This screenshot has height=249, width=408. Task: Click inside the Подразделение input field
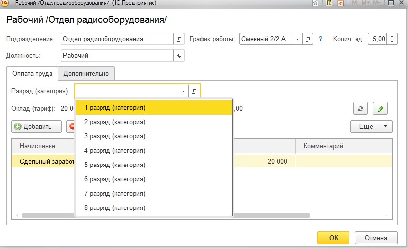pyautogui.click(x=117, y=39)
